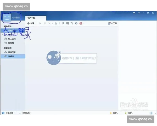The width and height of the screenshot is (157, 126).
Task: Open the 小工具 tools menu
Action: [x=113, y=23]
